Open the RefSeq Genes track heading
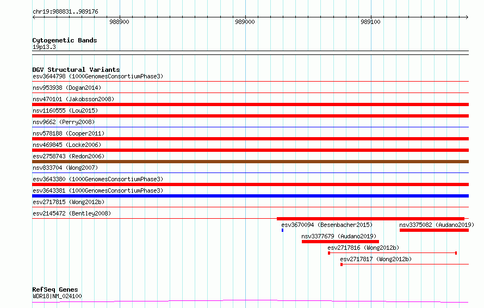Viewport: 484px width, 308px height. pos(55,289)
